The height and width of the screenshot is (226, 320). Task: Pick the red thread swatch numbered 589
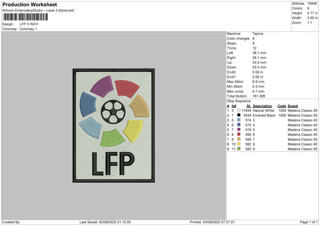(x=239, y=135)
